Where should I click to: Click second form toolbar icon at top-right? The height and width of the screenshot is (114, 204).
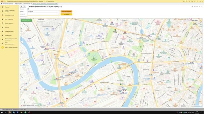tap(195, 7)
